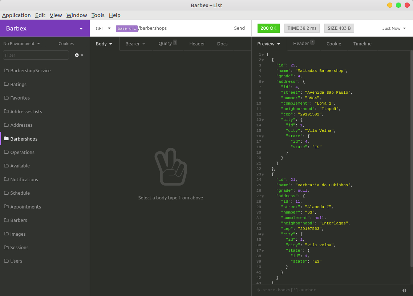Switch to the response Header tab
The height and width of the screenshot is (296, 413).
tap(304, 44)
